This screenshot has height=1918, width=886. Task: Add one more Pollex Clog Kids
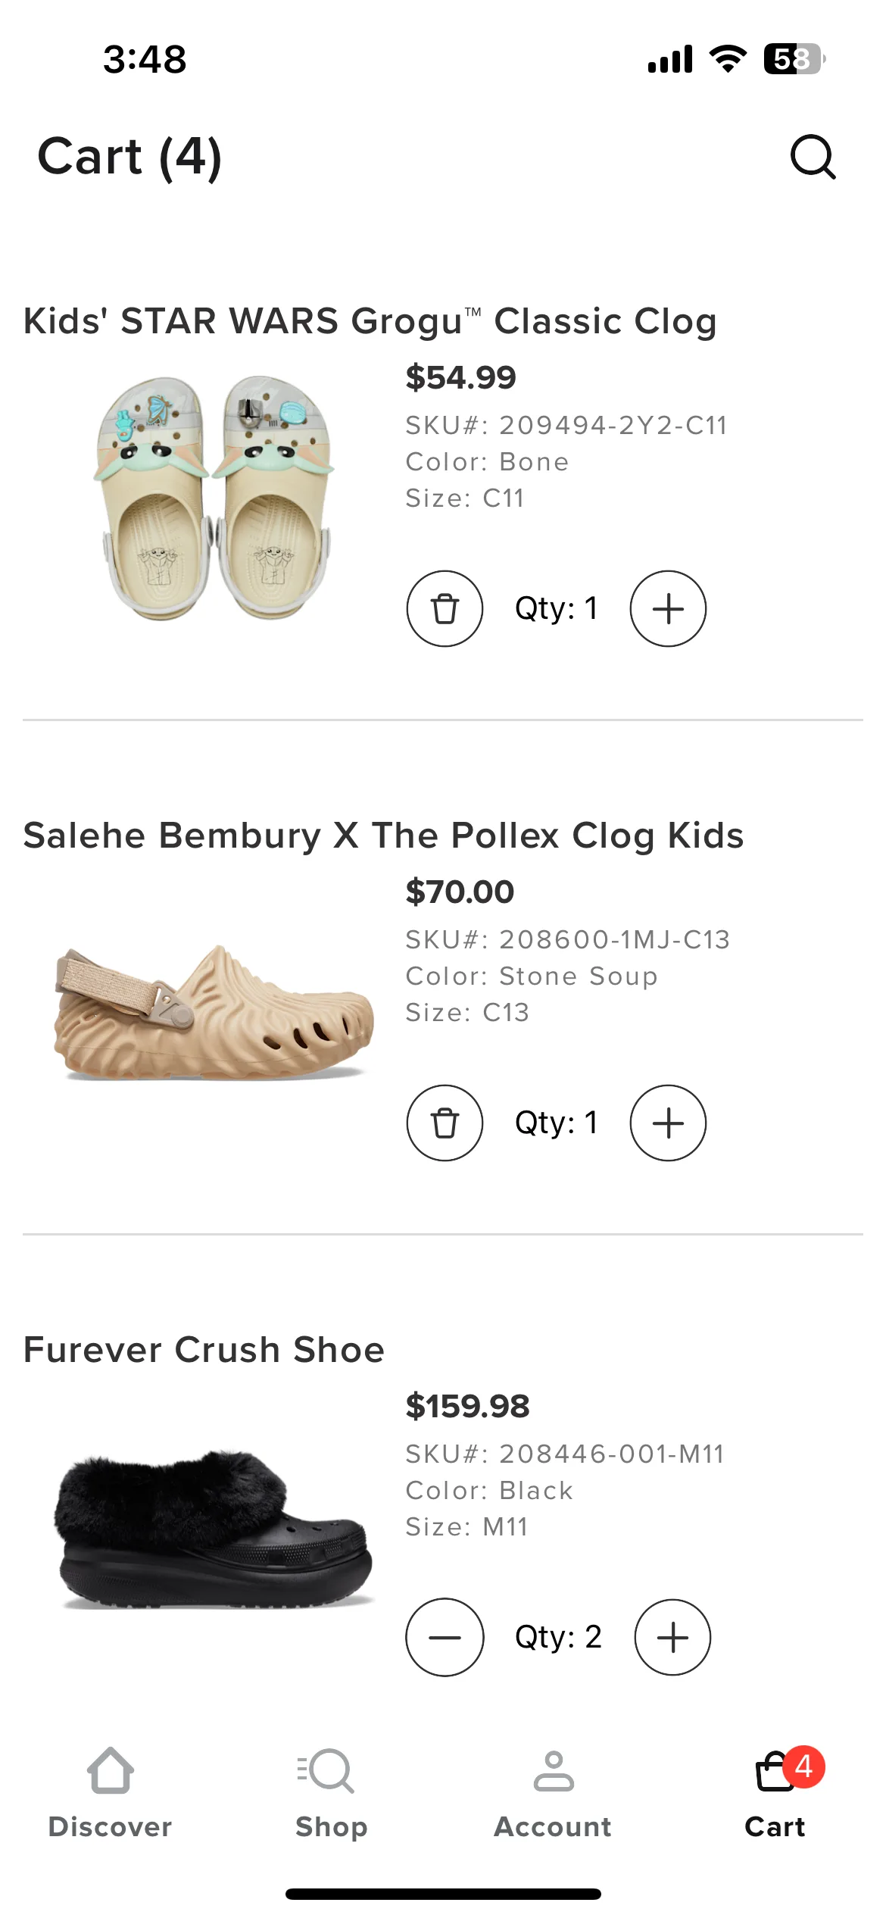pyautogui.click(x=668, y=1123)
